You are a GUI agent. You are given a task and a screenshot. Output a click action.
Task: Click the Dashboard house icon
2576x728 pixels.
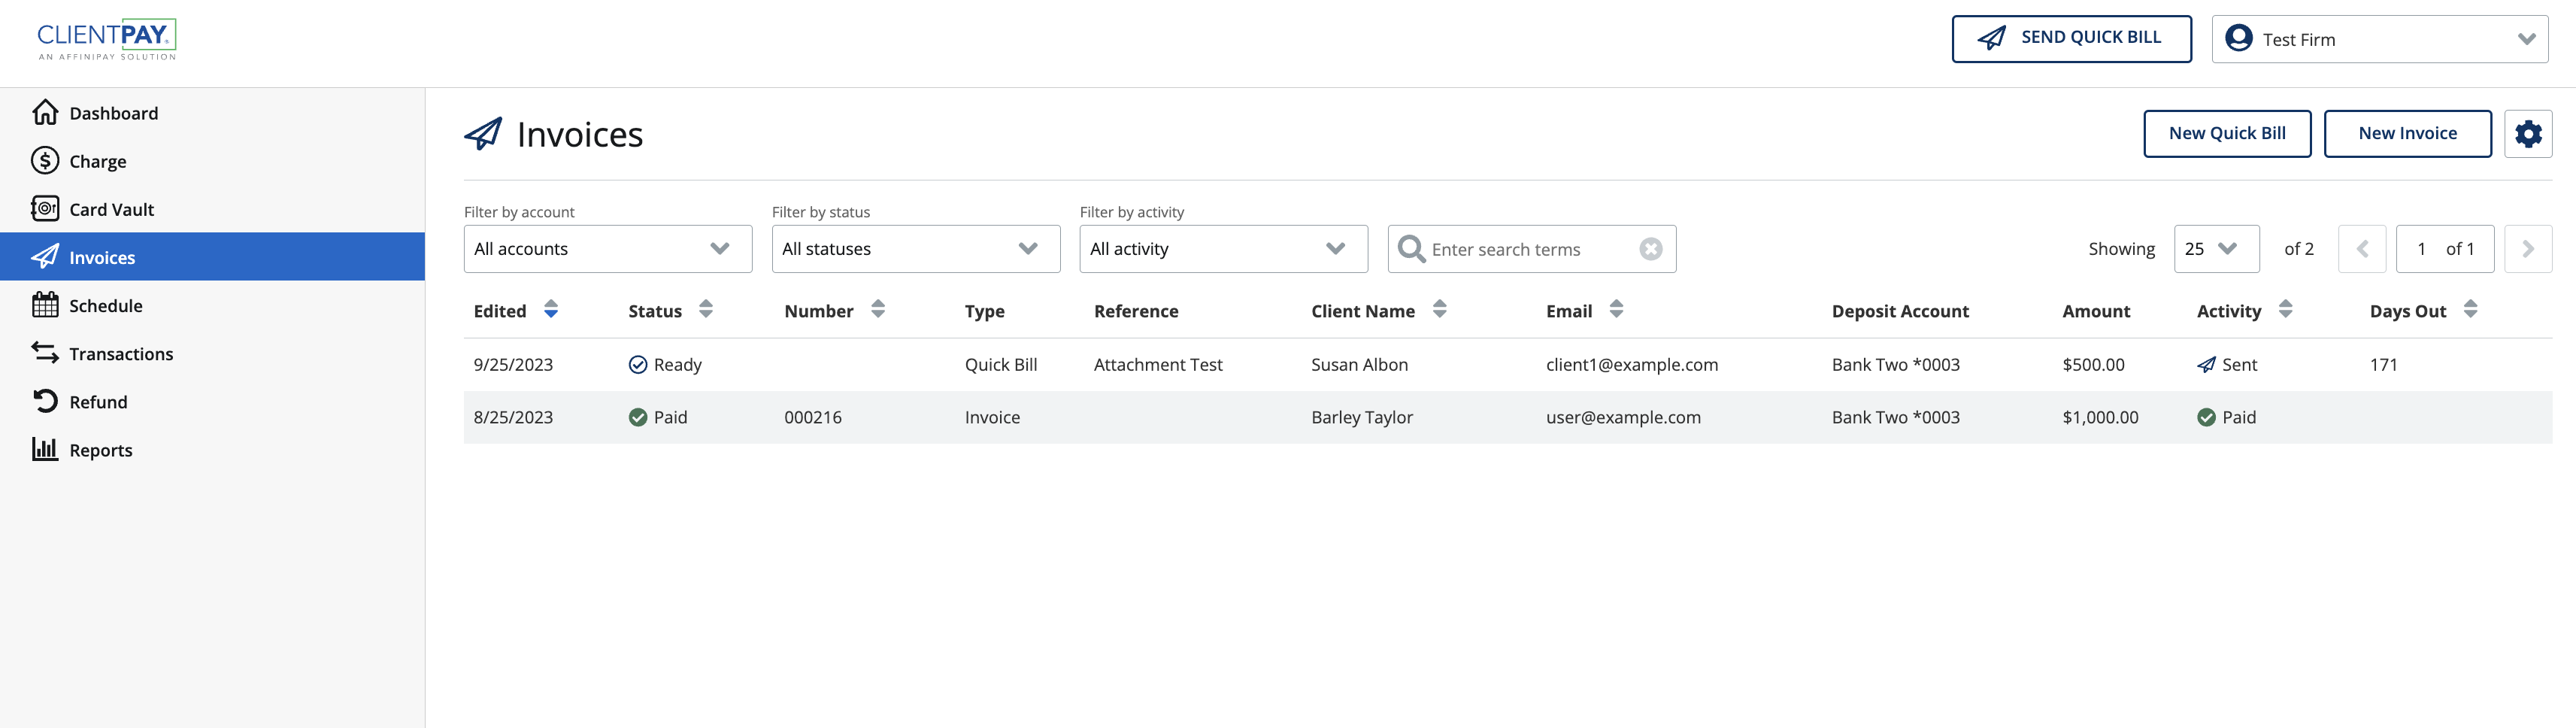pos(45,112)
